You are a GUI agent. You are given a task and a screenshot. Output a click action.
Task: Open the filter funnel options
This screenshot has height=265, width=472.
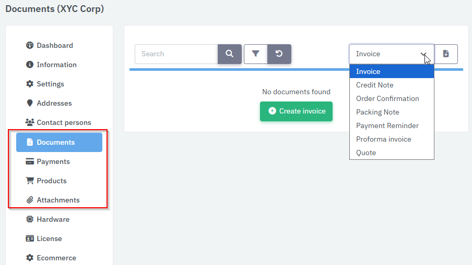coord(256,54)
